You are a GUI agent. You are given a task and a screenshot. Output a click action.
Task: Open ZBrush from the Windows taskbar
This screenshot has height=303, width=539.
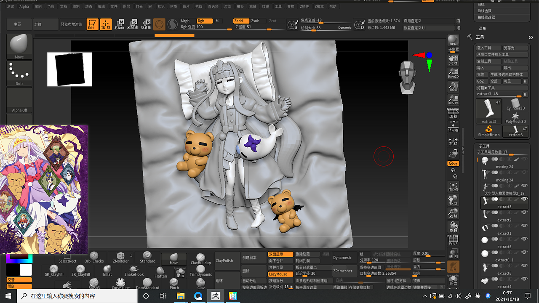(215, 296)
